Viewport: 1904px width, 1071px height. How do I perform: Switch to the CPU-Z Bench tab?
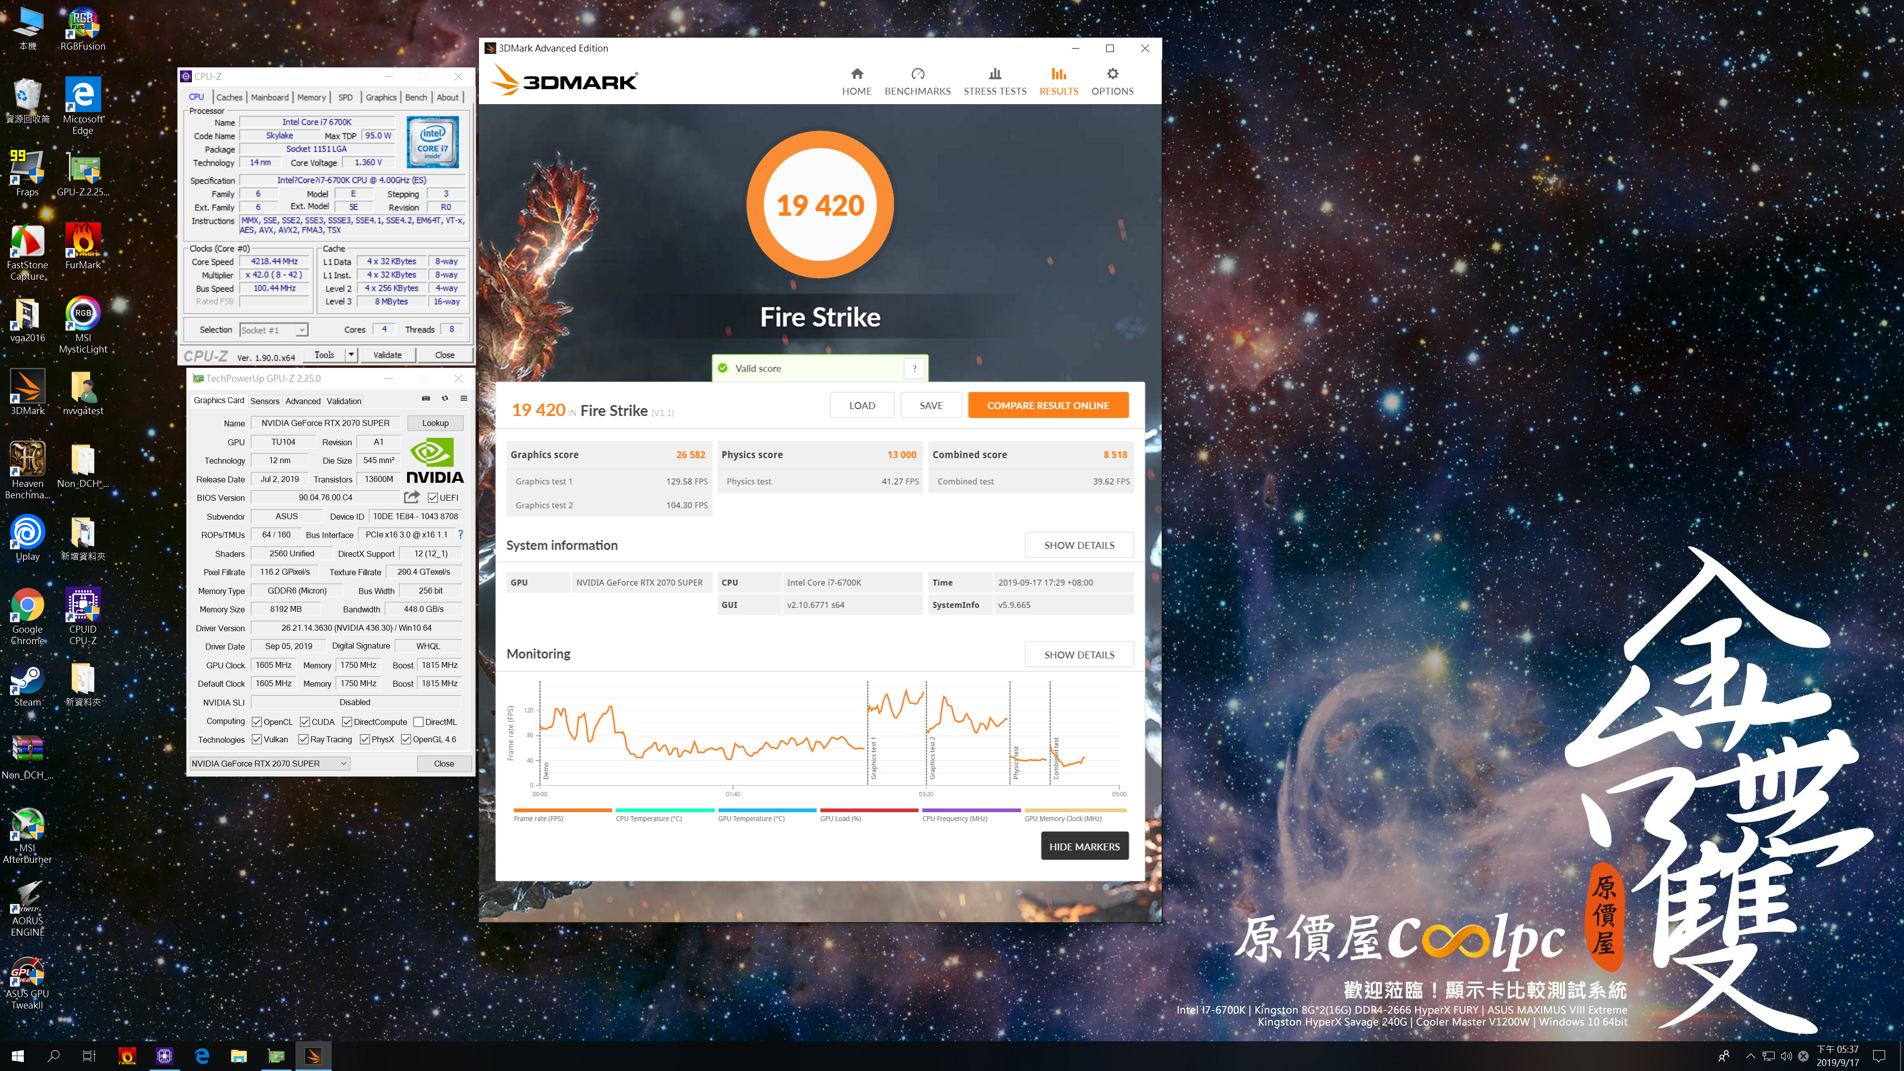click(x=416, y=97)
